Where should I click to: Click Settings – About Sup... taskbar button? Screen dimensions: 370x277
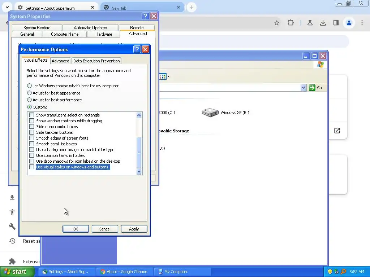67,272
